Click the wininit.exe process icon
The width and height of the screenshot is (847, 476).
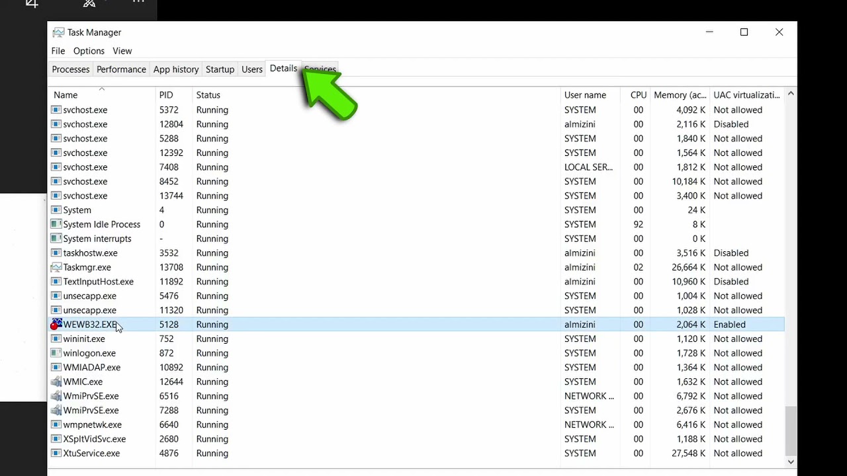[56, 338]
